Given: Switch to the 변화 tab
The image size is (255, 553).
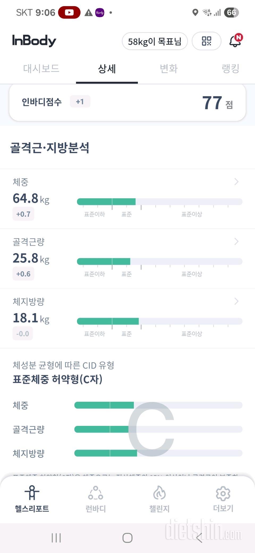Looking at the screenshot, I should tap(169, 69).
